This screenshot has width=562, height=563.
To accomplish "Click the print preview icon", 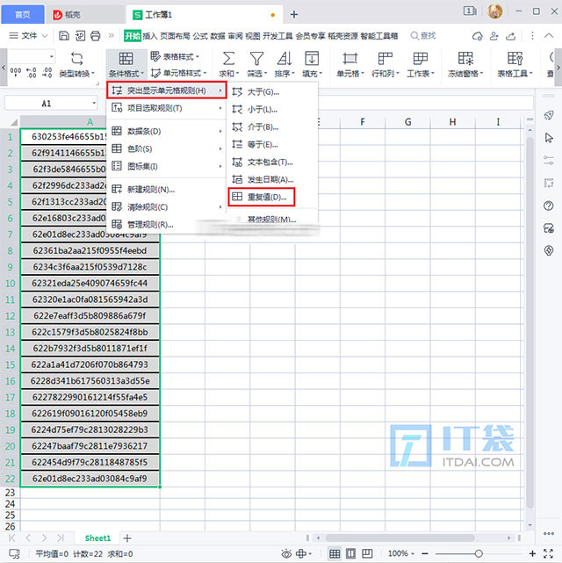I will (x=80, y=35).
